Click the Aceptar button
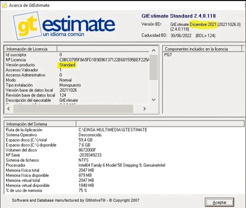Image resolution: width=246 pixels, height=208 pixels. coord(219,202)
